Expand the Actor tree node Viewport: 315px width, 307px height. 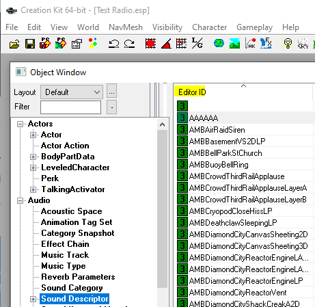tap(33, 135)
